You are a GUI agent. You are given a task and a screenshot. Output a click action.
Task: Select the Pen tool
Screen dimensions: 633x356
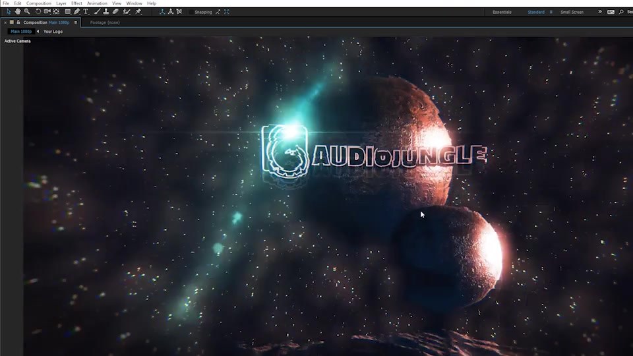[76, 12]
